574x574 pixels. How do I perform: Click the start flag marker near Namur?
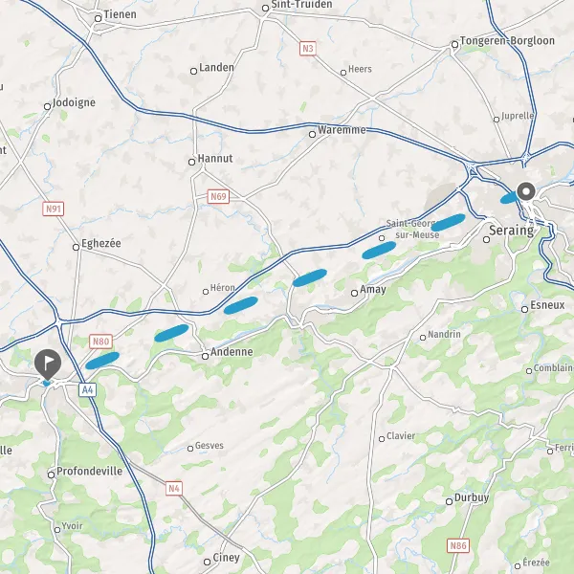tap(48, 364)
